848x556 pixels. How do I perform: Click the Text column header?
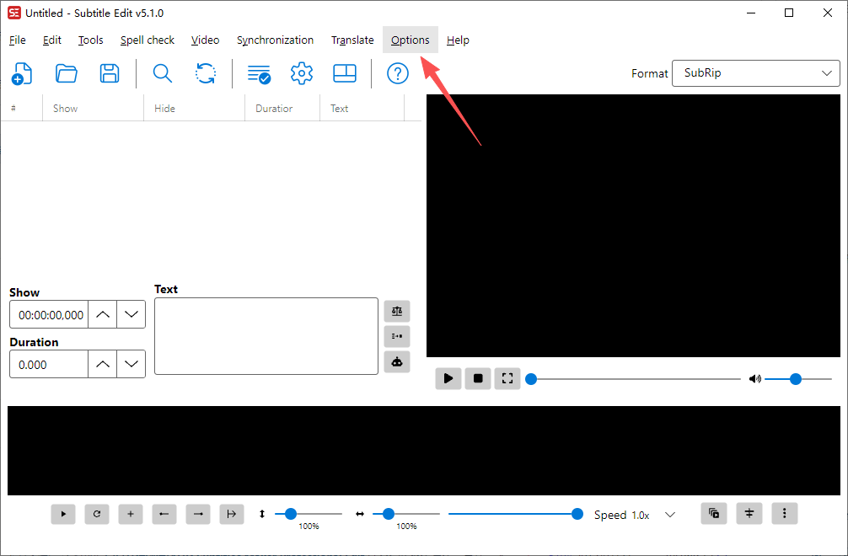pos(362,108)
